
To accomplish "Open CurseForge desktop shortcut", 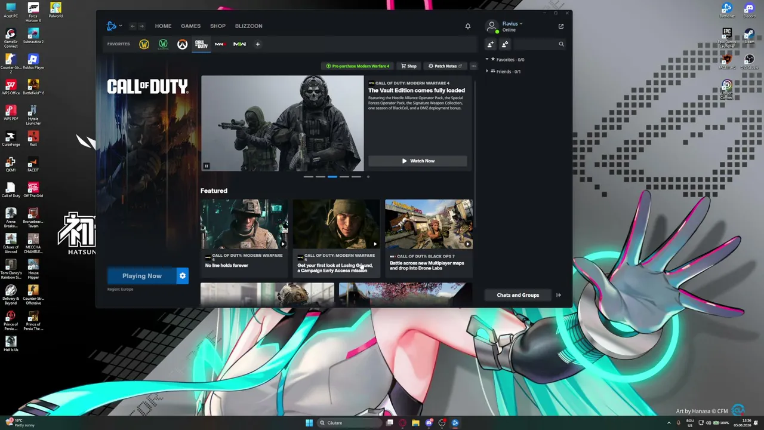I will [11, 139].
